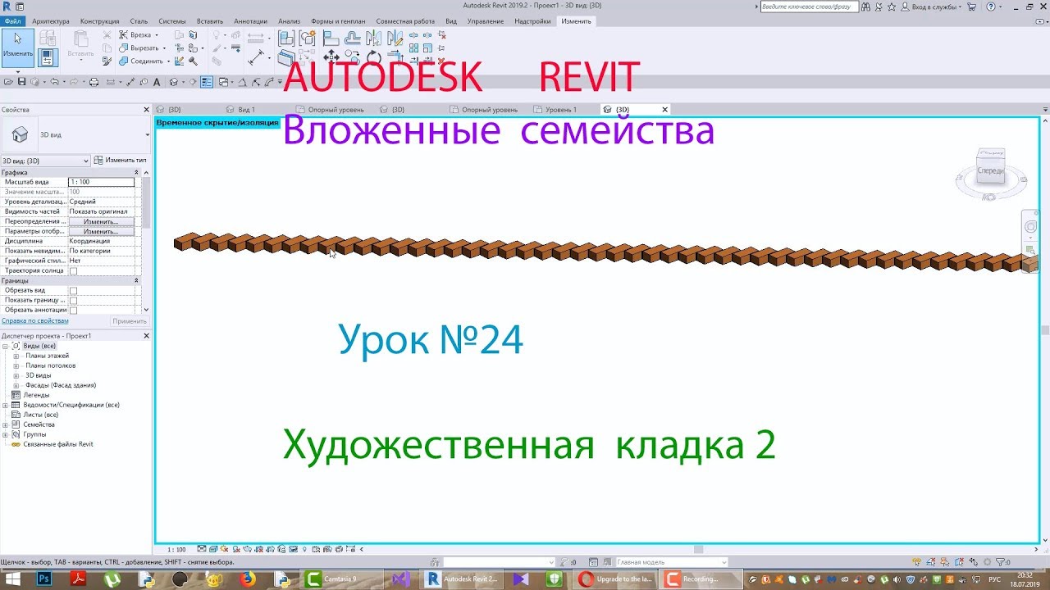Screen dimensions: 1050x590
Task: Expand the Группы tree node
Action: 5,435
